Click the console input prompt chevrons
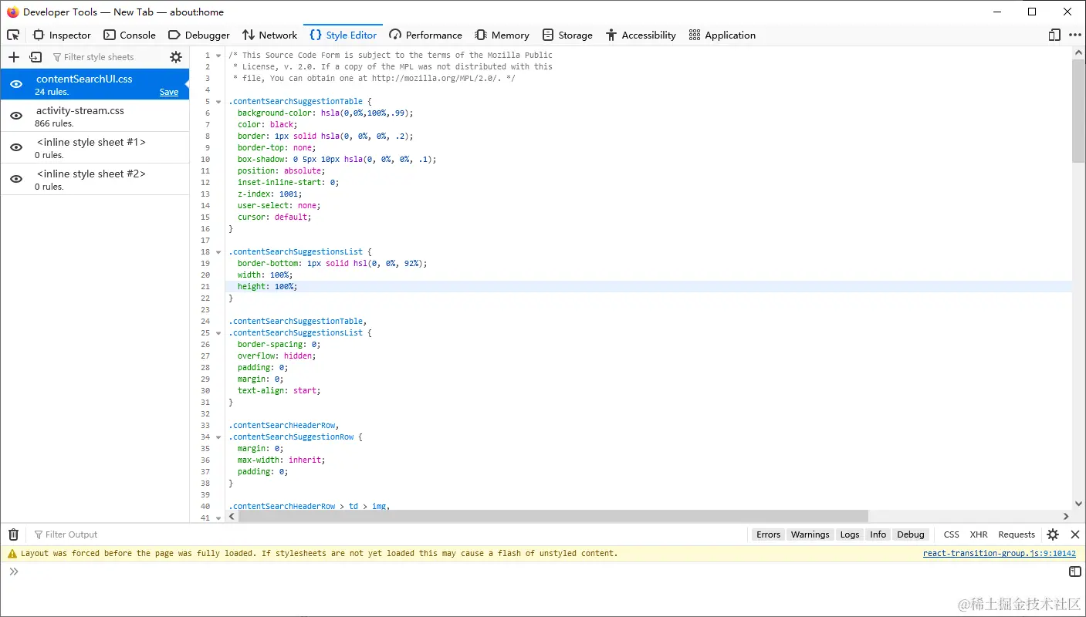Viewport: 1086px width, 617px height. pyautogui.click(x=14, y=571)
